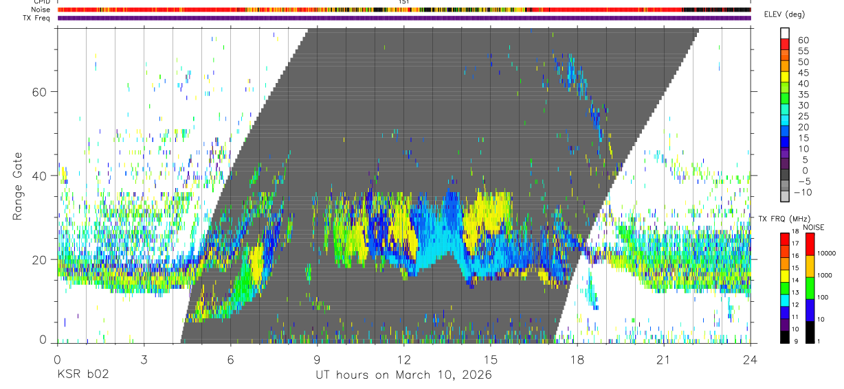Screen dimensions: 844x389
Task: Click 'UT hours on March 10, 2026' axis title
Action: coord(403,375)
